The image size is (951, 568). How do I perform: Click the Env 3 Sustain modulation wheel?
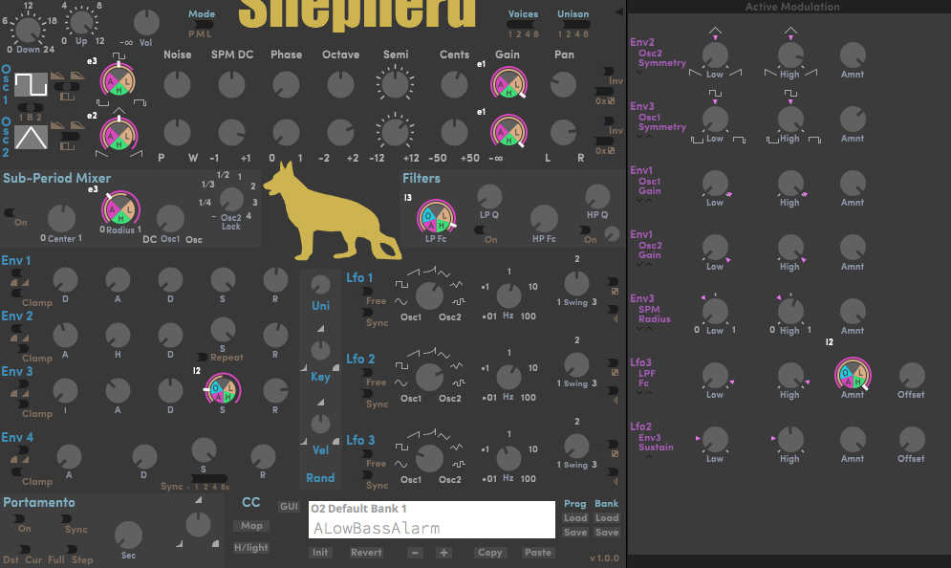click(x=222, y=388)
